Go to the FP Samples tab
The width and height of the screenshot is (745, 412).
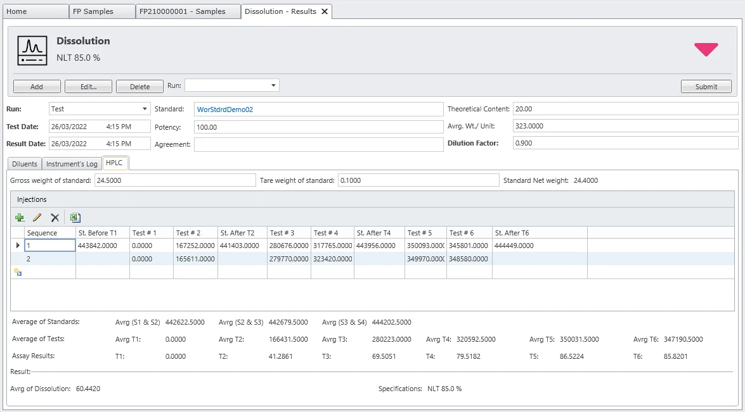[x=93, y=11]
